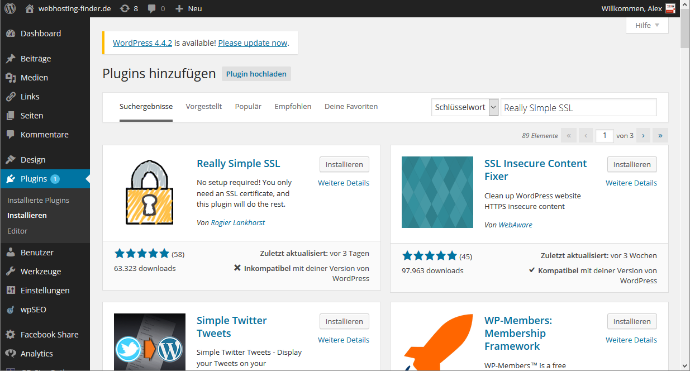Open Installierte Plugins submenu item

(x=39, y=200)
